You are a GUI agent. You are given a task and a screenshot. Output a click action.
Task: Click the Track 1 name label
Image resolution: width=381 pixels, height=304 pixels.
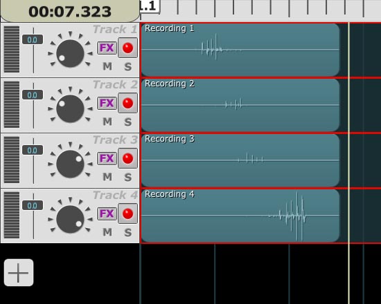(x=115, y=29)
